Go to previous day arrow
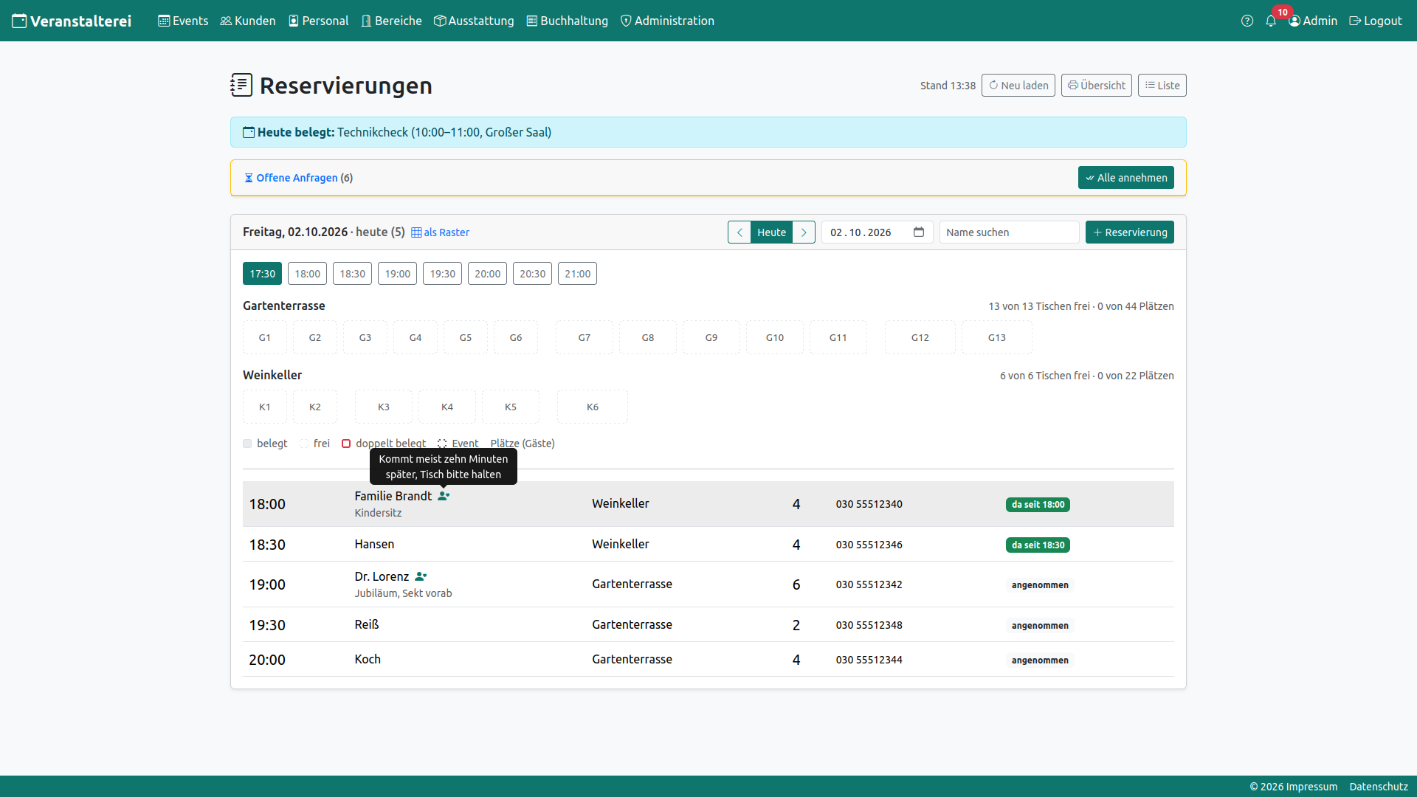Screen dimensions: 1417x797 [x=739, y=232]
